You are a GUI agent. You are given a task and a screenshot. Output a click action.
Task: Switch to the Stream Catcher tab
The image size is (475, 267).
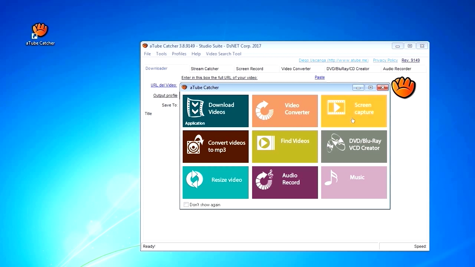[x=204, y=69]
